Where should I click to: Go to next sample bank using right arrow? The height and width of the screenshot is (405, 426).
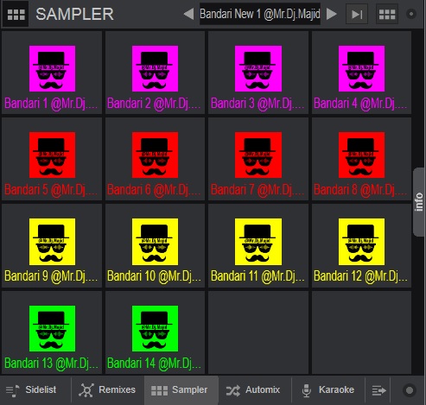point(331,14)
